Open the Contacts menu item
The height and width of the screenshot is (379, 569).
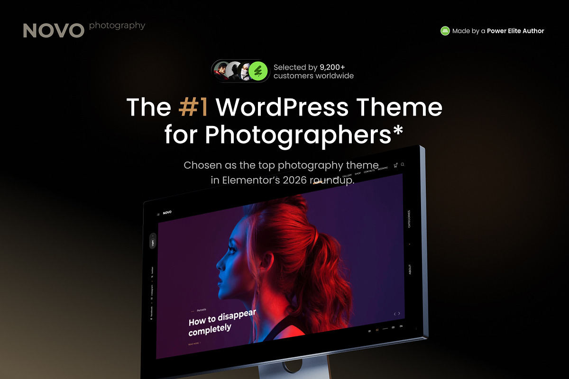[x=369, y=171]
